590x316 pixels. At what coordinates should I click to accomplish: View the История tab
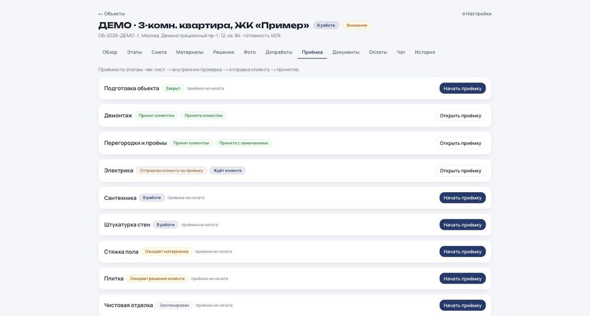click(425, 52)
